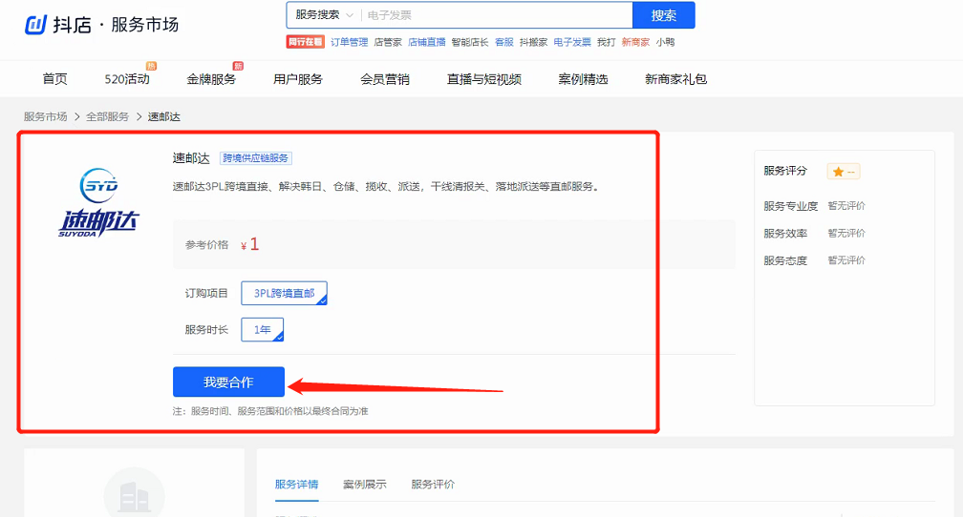Click the 同行在看 red label

(x=306, y=42)
